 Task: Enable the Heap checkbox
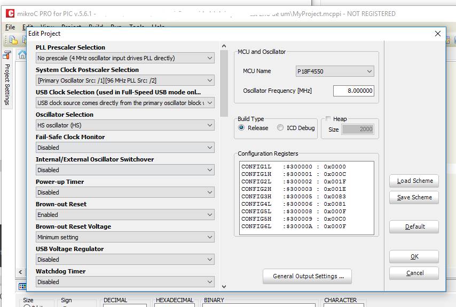(328, 118)
